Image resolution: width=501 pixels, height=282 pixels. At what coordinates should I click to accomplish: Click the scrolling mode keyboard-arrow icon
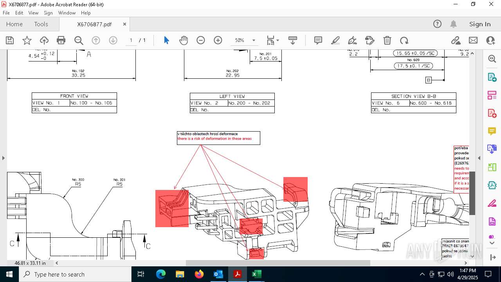click(x=293, y=40)
